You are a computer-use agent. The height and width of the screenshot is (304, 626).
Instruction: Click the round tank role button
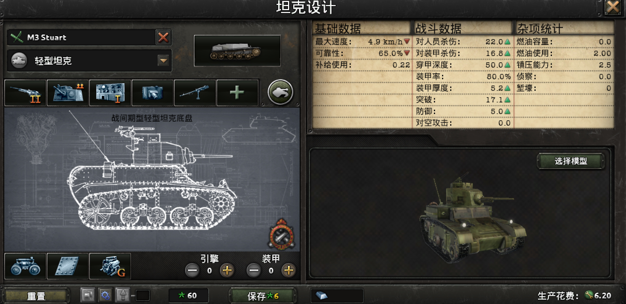click(280, 92)
